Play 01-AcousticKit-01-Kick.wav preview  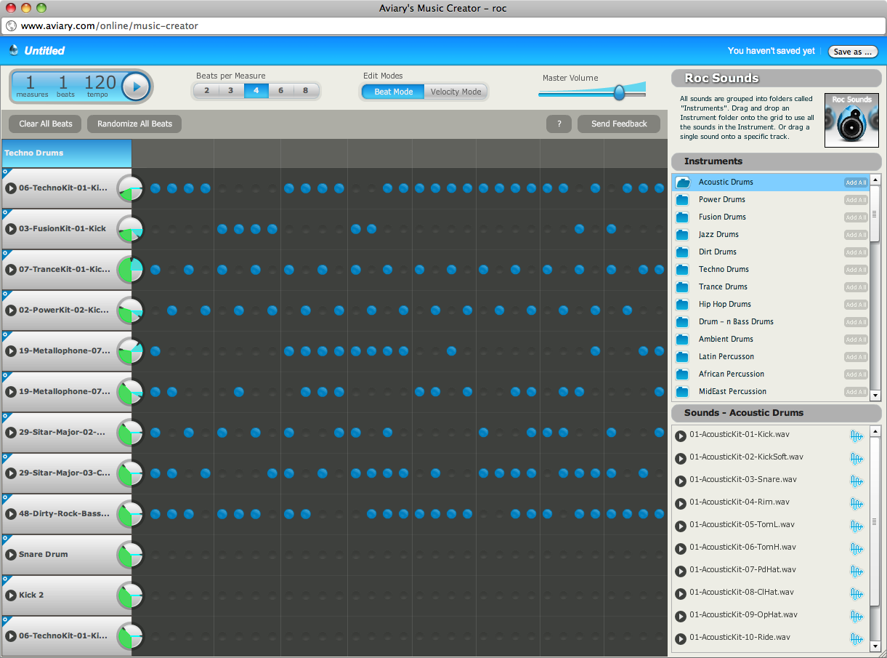(x=681, y=436)
